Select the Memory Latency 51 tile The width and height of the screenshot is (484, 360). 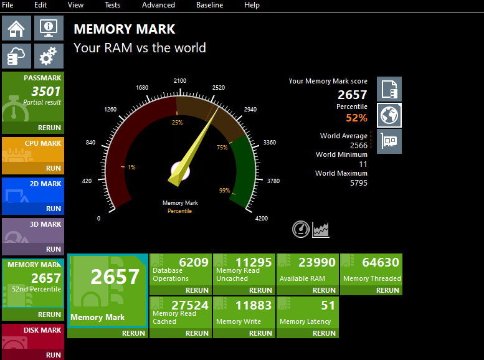[x=308, y=313]
